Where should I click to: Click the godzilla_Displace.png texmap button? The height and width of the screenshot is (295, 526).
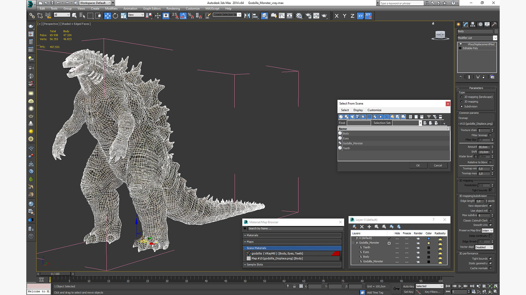[x=476, y=124]
